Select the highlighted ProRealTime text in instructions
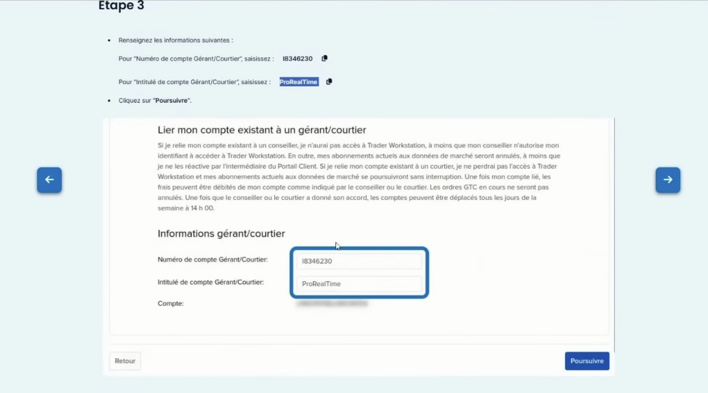This screenshot has height=393, width=708. coord(299,82)
